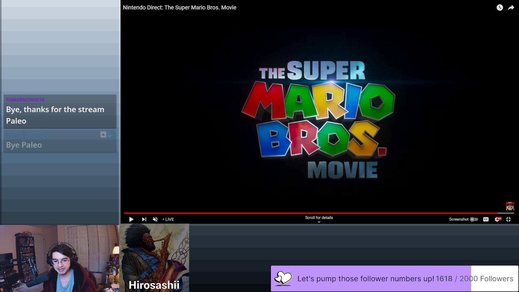Click the TAMARACHAN10 chat username
This screenshot has height=292, width=519.
point(25,99)
